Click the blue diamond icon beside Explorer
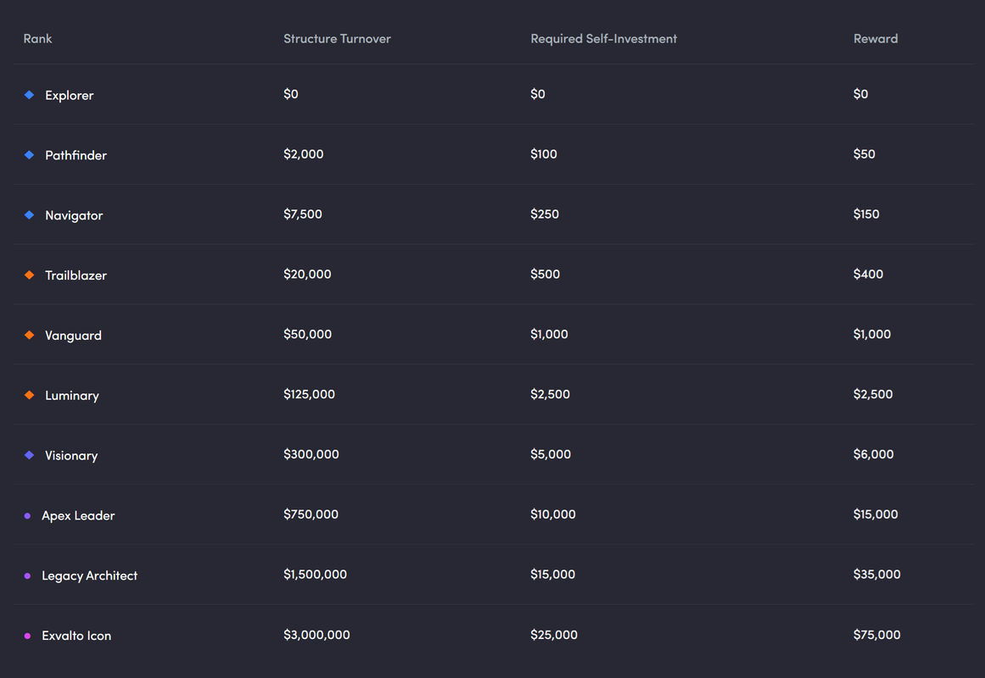 (29, 95)
